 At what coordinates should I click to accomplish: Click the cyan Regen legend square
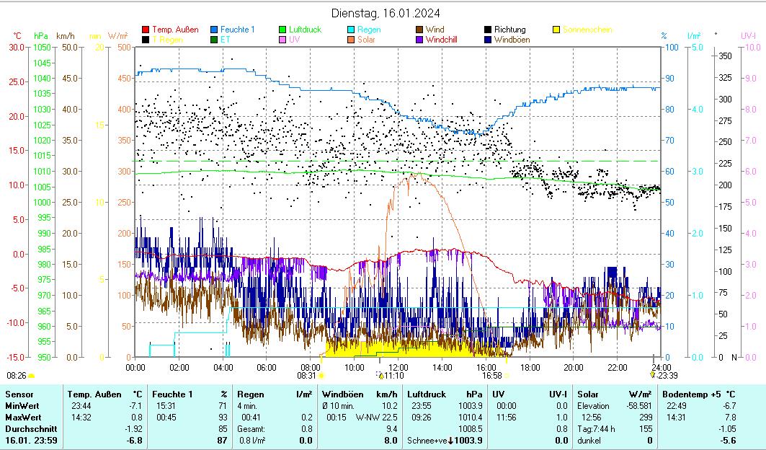point(352,30)
